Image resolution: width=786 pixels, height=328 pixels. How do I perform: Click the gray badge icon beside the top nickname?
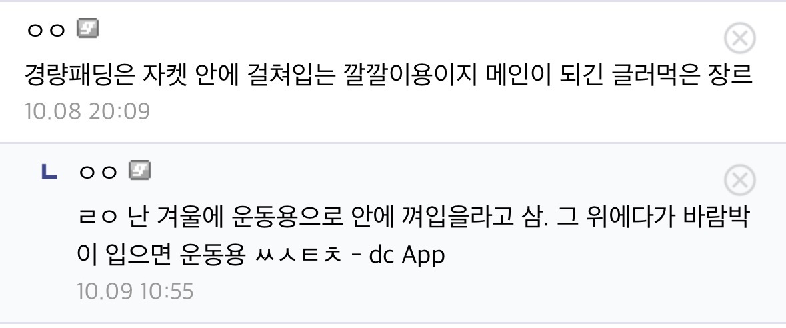click(x=88, y=29)
